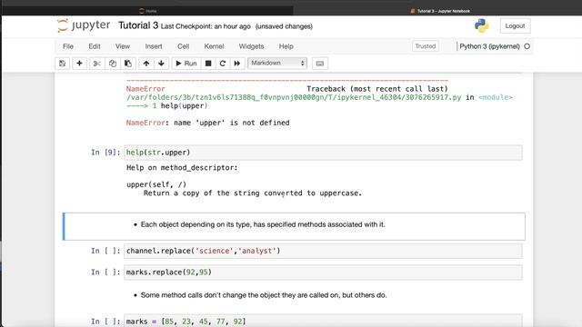Click the Trusted notebook indicator
Viewport: 582px width, 327px height.
coord(426,46)
